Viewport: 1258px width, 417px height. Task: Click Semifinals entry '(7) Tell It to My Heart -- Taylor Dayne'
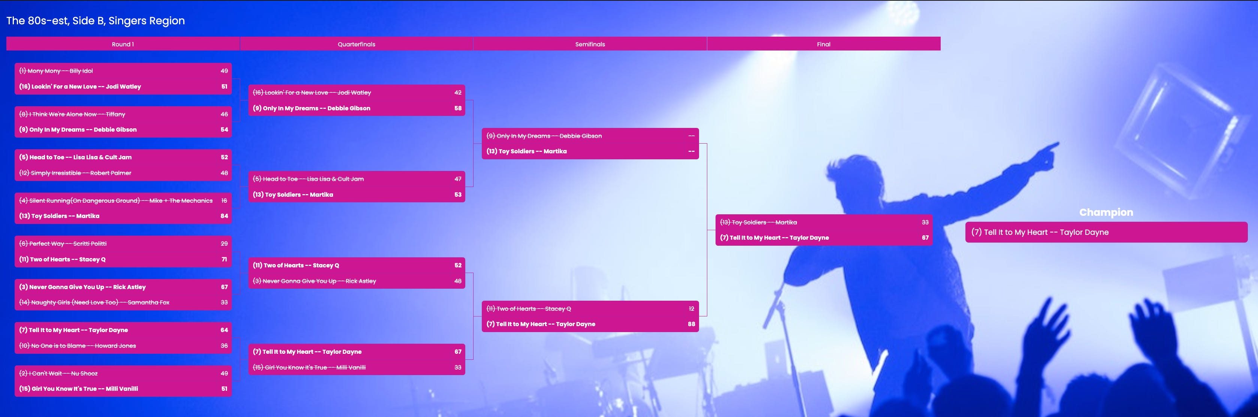tap(590, 324)
